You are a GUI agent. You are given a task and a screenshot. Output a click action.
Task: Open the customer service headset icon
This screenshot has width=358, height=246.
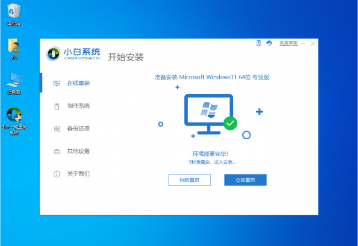click(x=269, y=43)
